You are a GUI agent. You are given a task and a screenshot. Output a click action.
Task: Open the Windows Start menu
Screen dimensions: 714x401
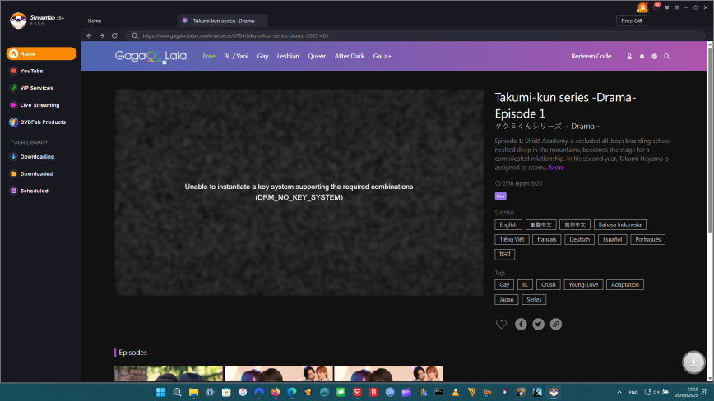[160, 392]
